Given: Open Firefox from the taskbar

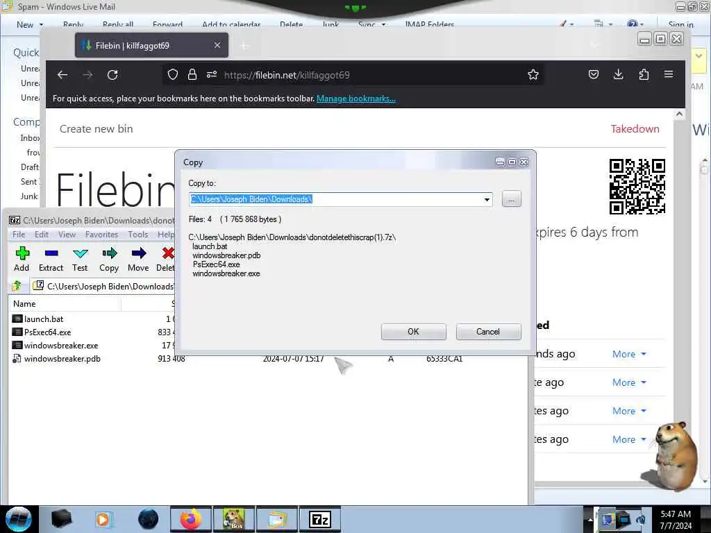Looking at the screenshot, I should (191, 519).
